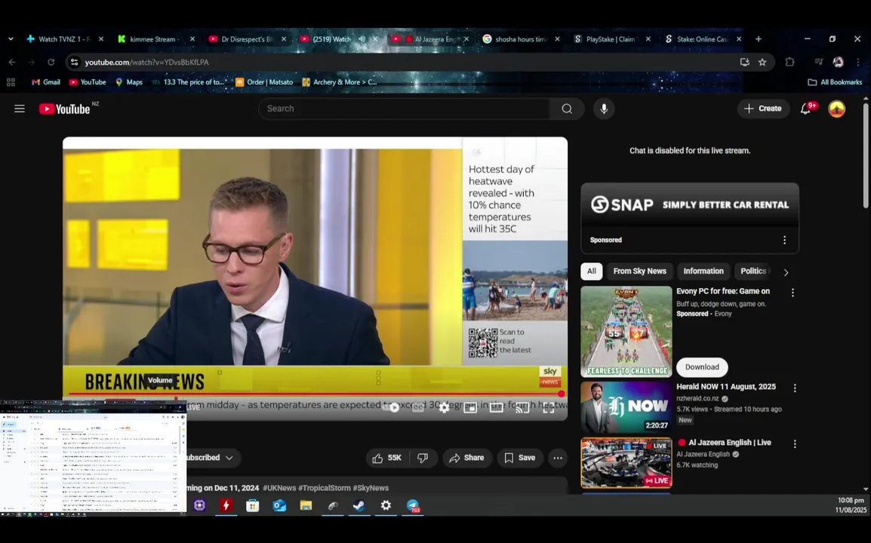Open Windows Settings gear on taskbar

386,506
